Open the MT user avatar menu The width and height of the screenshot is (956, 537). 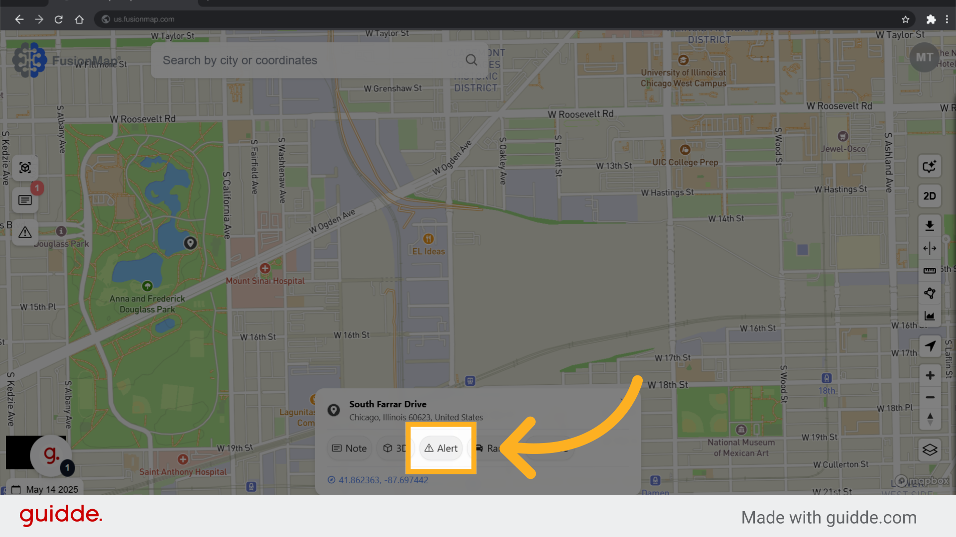924,58
